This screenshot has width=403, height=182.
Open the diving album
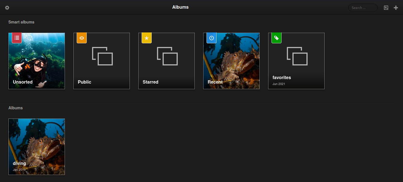(x=37, y=147)
